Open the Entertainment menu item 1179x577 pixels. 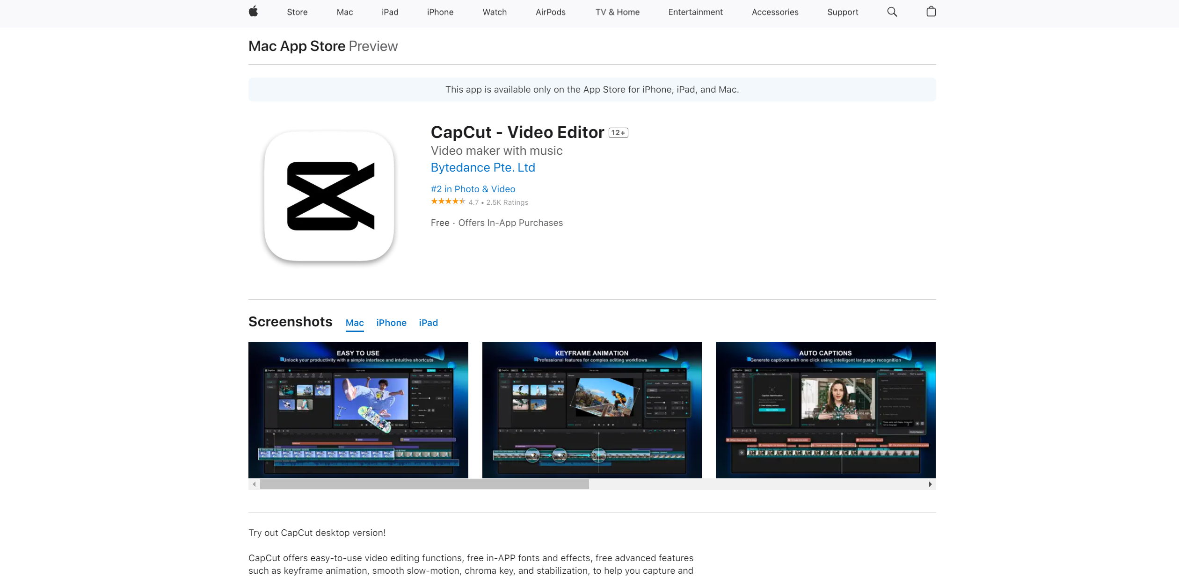[695, 12]
